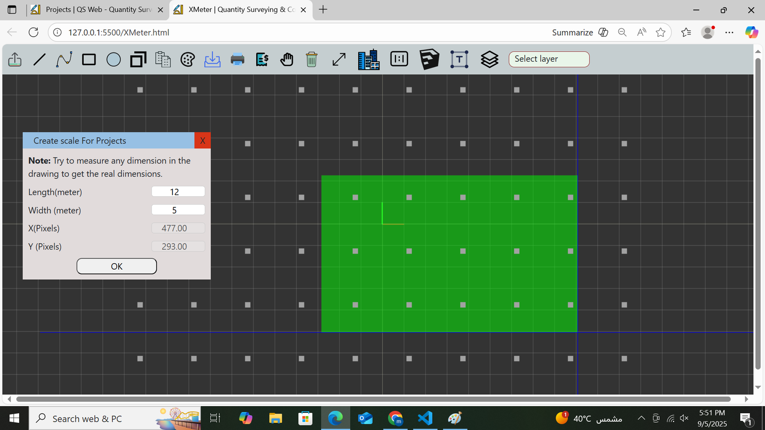Open the Delete trash tool

tap(311, 59)
